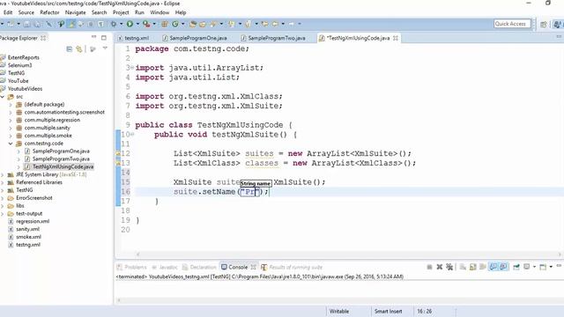Screen dimensions: 564x317
Task: Click Display Selected Console icon
Action: pyautogui.click(x=527, y=267)
